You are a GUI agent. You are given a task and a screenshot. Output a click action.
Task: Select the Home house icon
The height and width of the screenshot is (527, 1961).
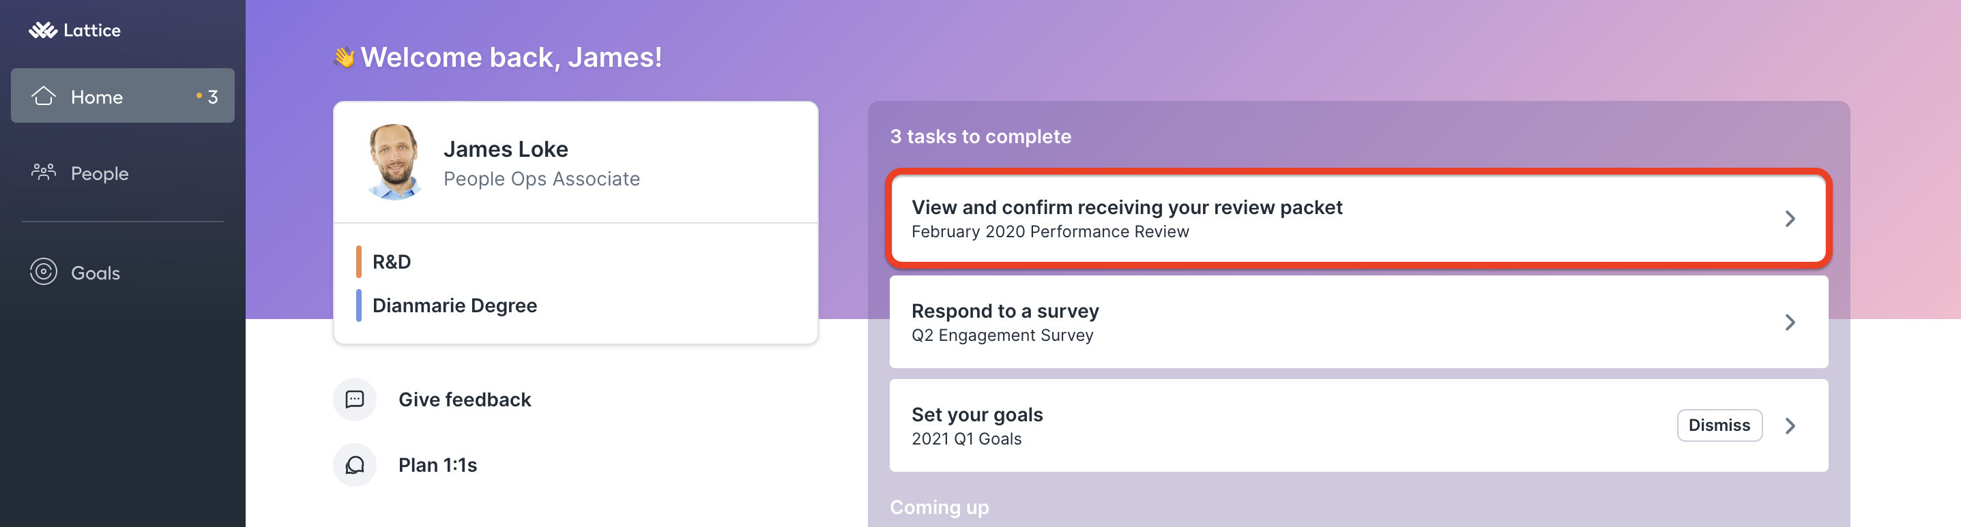tap(44, 96)
